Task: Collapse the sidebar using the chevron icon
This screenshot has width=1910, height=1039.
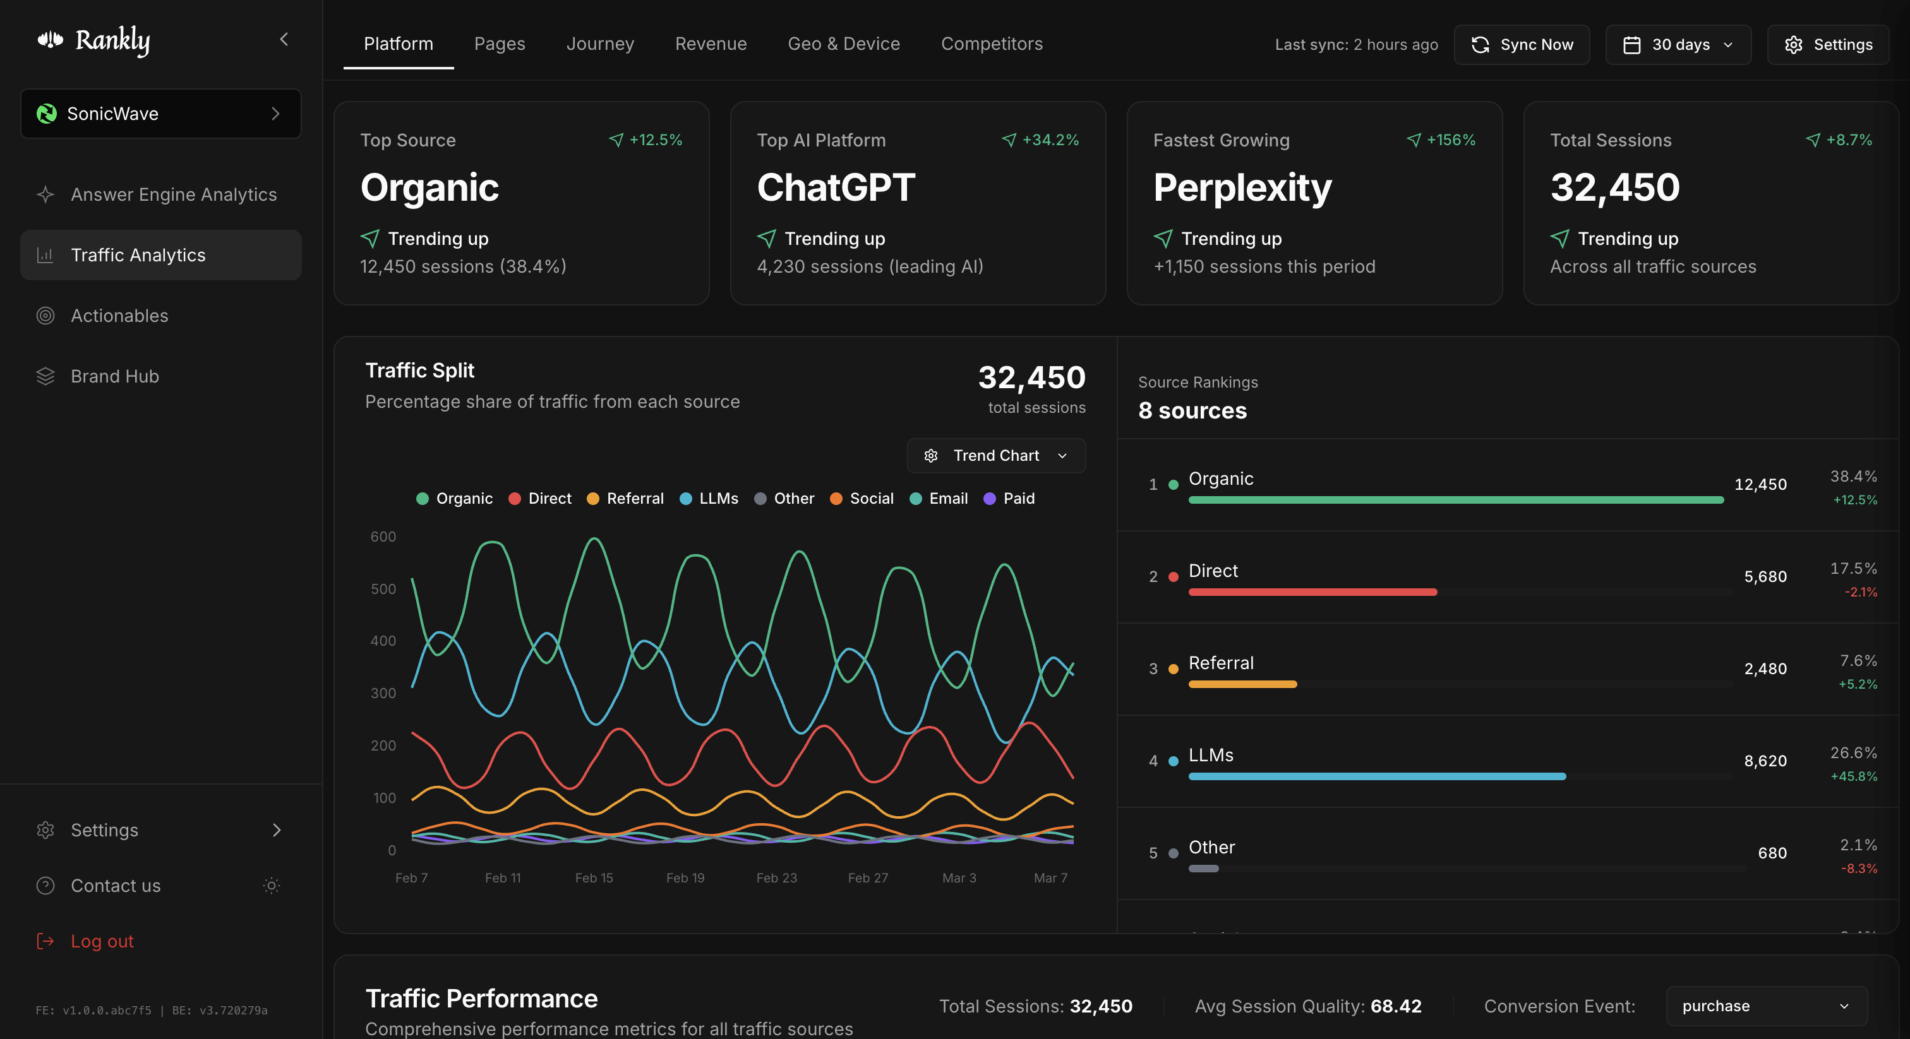Action: (x=283, y=39)
